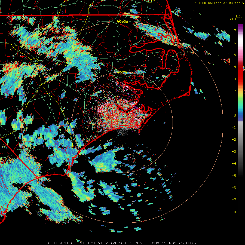Click the Differential Reflectivity KMHX caption

tap(122, 243)
